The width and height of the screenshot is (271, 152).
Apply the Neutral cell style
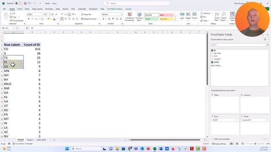point(166,19)
